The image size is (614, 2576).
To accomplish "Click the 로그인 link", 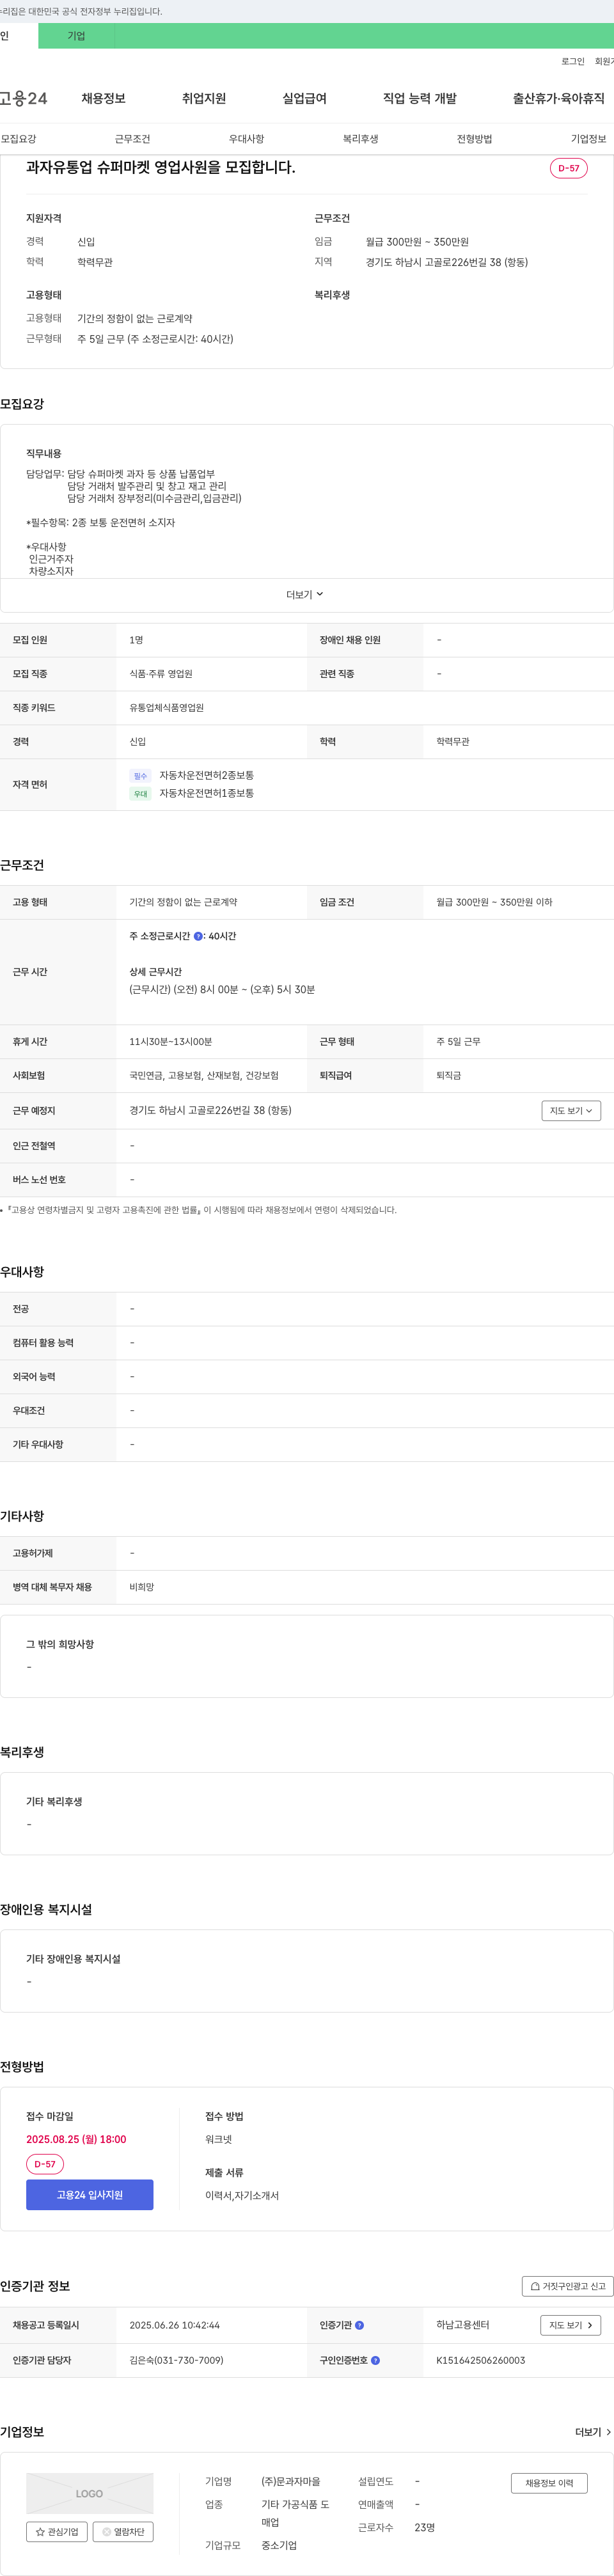I will pos(573,61).
